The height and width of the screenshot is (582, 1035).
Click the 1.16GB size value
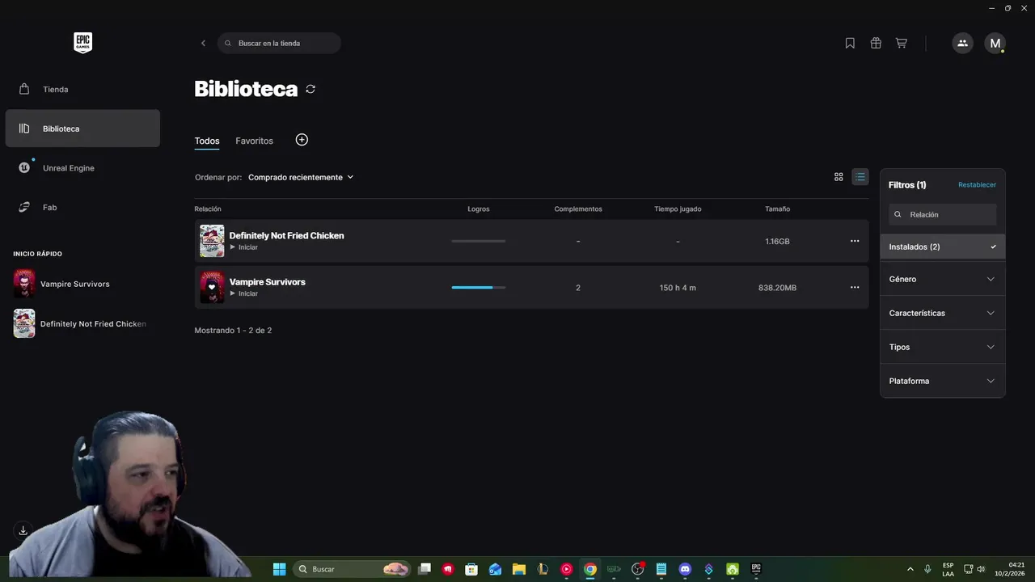(778, 242)
